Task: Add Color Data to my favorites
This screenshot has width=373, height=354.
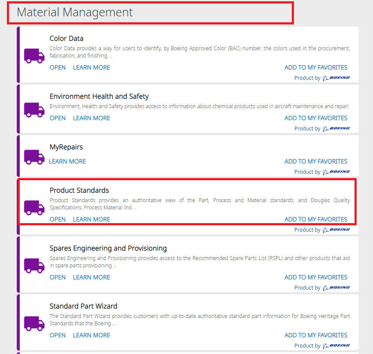Action: point(316,67)
